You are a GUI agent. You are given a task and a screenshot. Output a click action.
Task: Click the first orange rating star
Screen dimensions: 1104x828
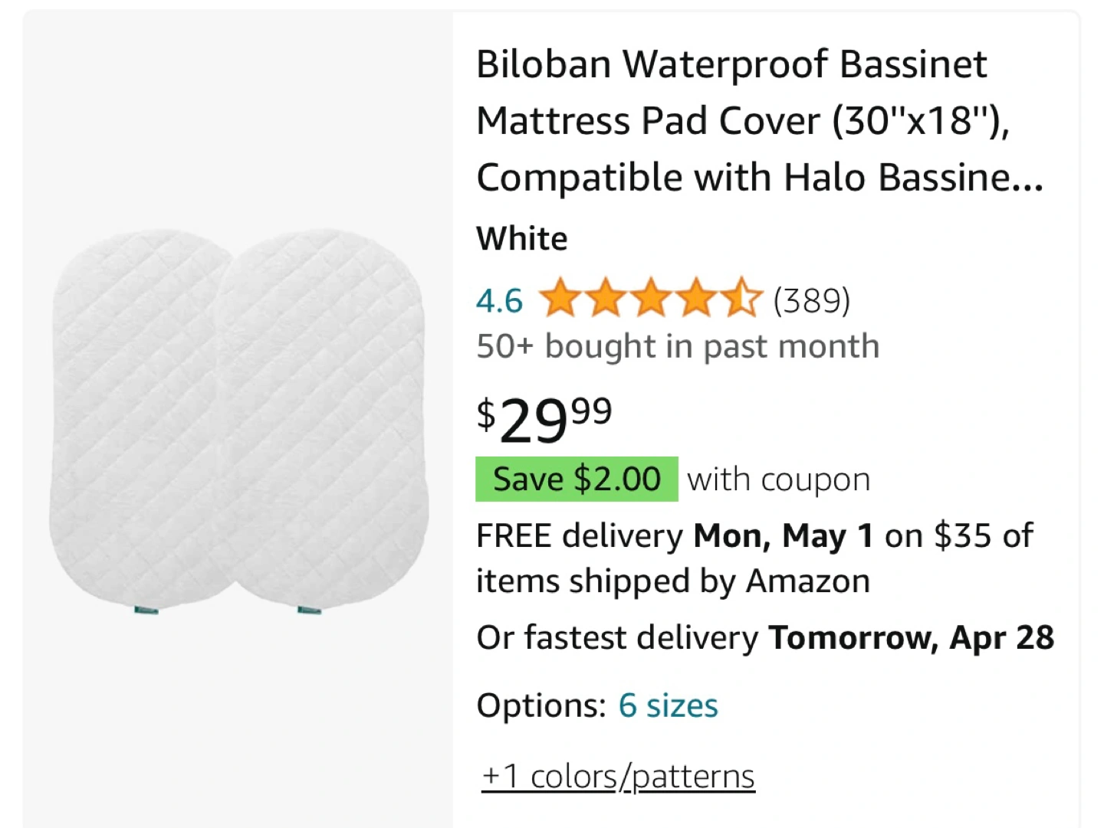(560, 298)
